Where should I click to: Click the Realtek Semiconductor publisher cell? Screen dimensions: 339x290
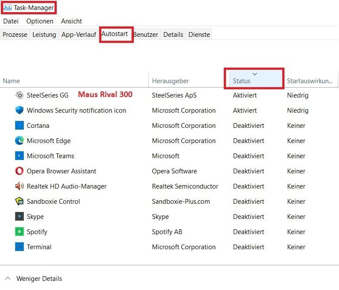tap(185, 186)
